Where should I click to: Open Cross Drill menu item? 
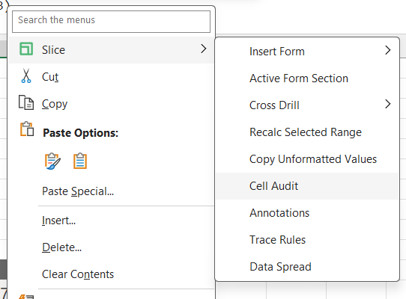[x=307, y=105]
